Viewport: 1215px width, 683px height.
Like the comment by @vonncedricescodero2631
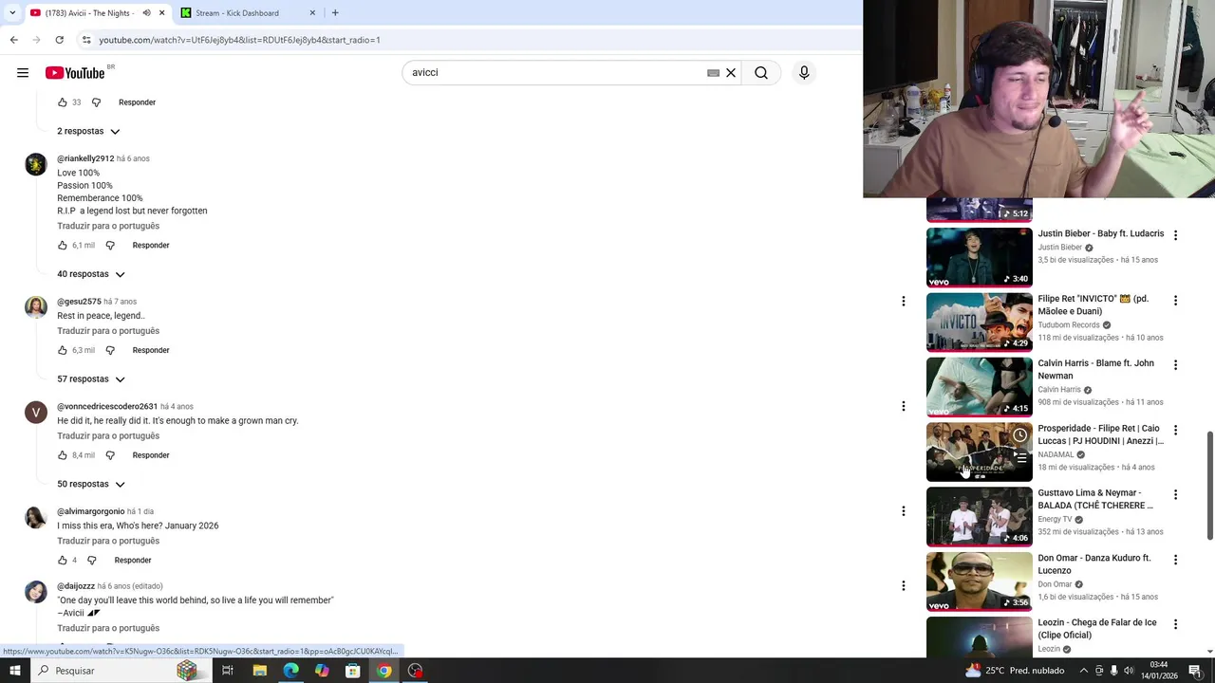(x=63, y=455)
